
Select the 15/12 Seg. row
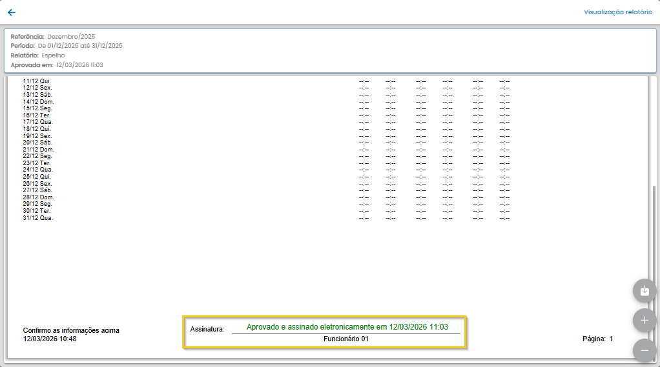[37, 108]
